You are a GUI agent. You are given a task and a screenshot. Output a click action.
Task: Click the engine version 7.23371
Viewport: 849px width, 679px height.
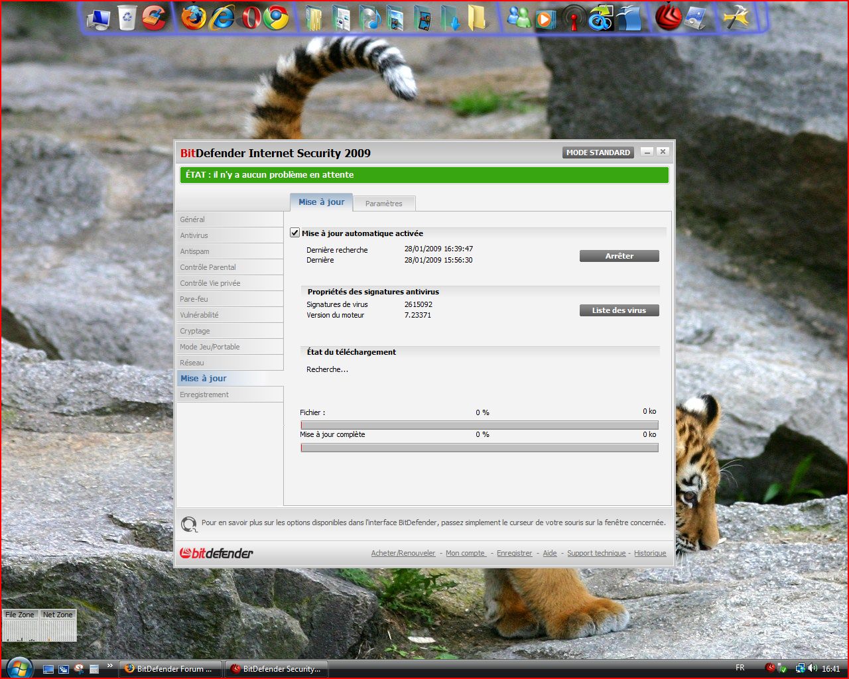click(418, 315)
